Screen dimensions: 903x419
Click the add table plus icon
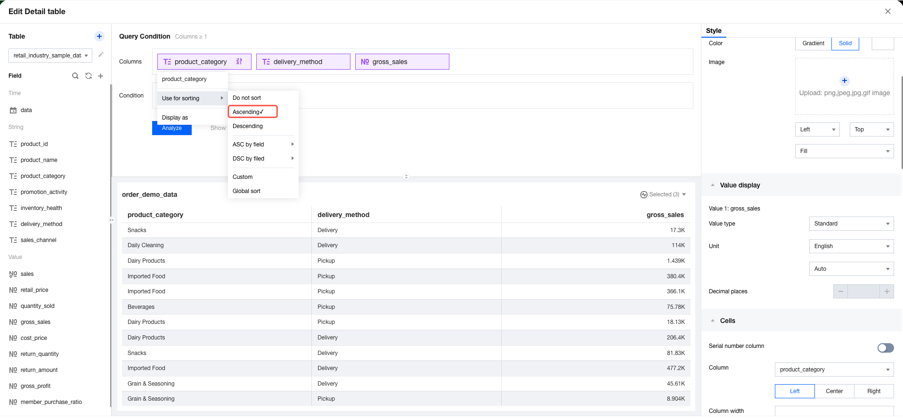[99, 36]
